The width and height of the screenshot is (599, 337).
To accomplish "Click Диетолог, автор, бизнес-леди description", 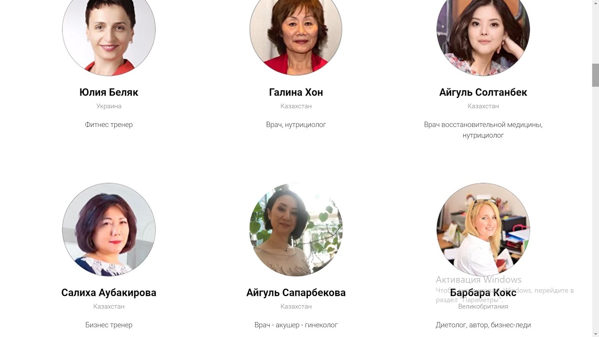I will click(x=483, y=325).
